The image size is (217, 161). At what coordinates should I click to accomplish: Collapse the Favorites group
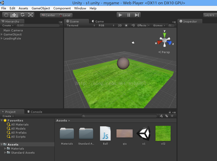(2, 120)
